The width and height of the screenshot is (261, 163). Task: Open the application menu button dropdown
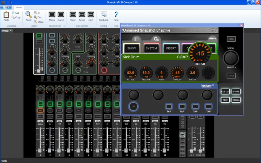tap(6, 7)
